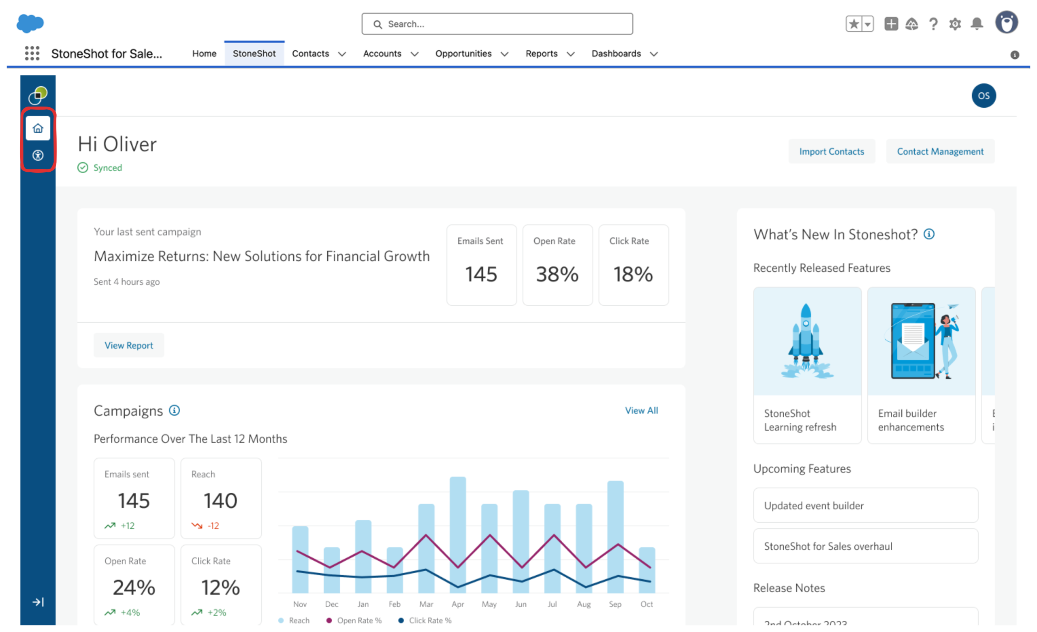This screenshot has height=632, width=1037.
Task: Open the App Launcher grid
Action: tap(32, 53)
